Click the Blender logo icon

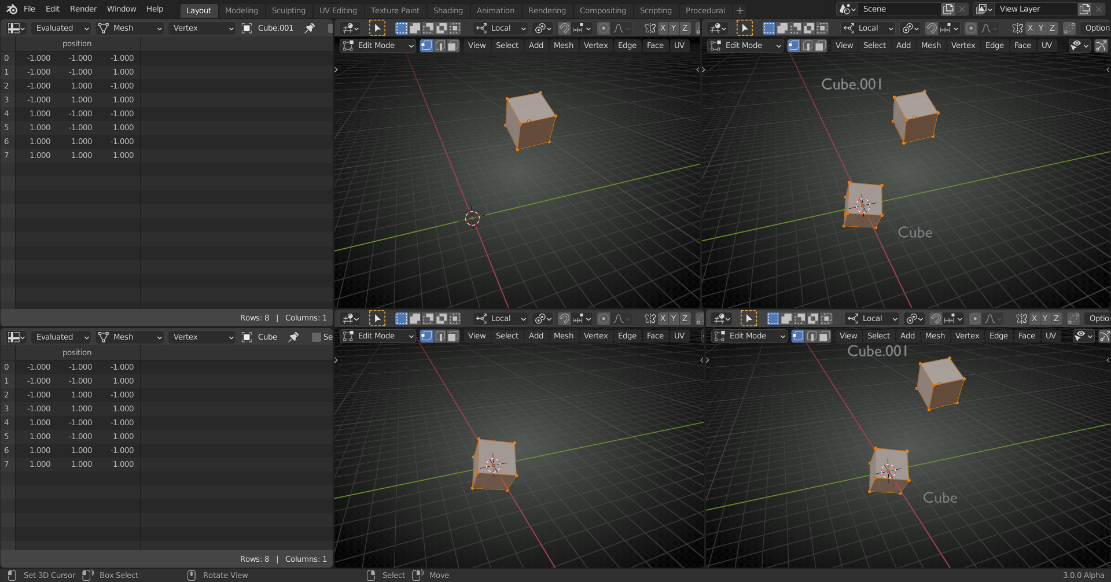point(12,9)
